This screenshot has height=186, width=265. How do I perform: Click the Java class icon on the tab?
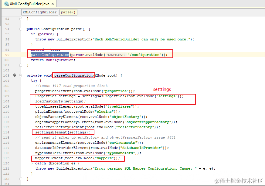click(6, 4)
